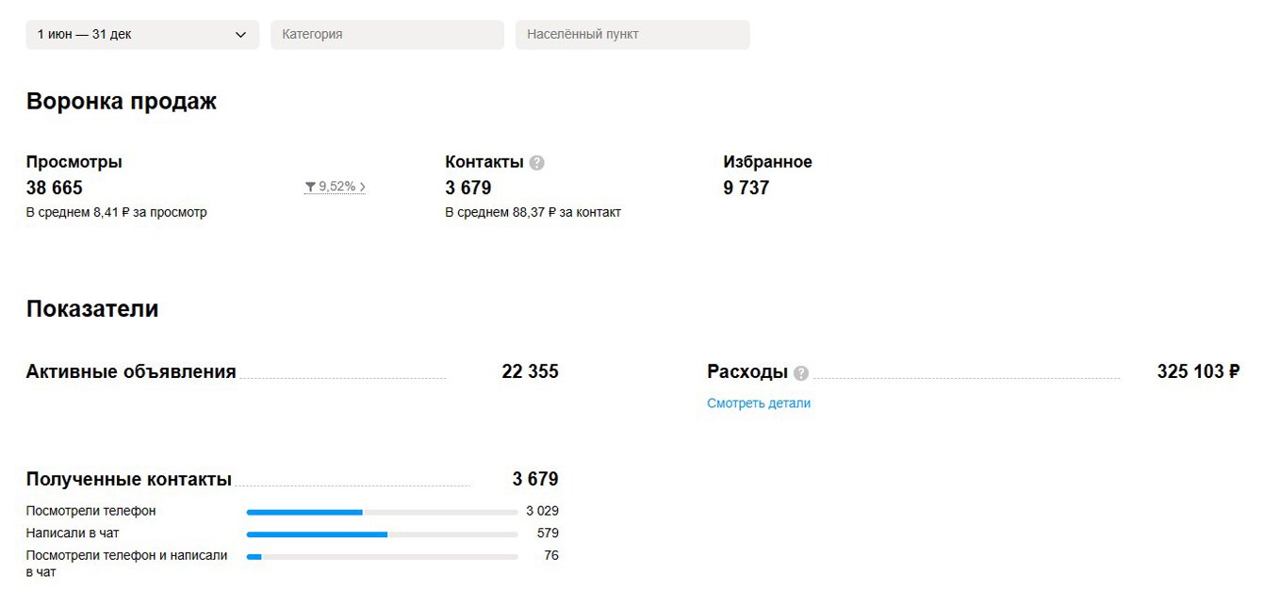This screenshot has width=1263, height=608.
Task: Click the expenses total 325 103 ₽
Action: point(1198,371)
